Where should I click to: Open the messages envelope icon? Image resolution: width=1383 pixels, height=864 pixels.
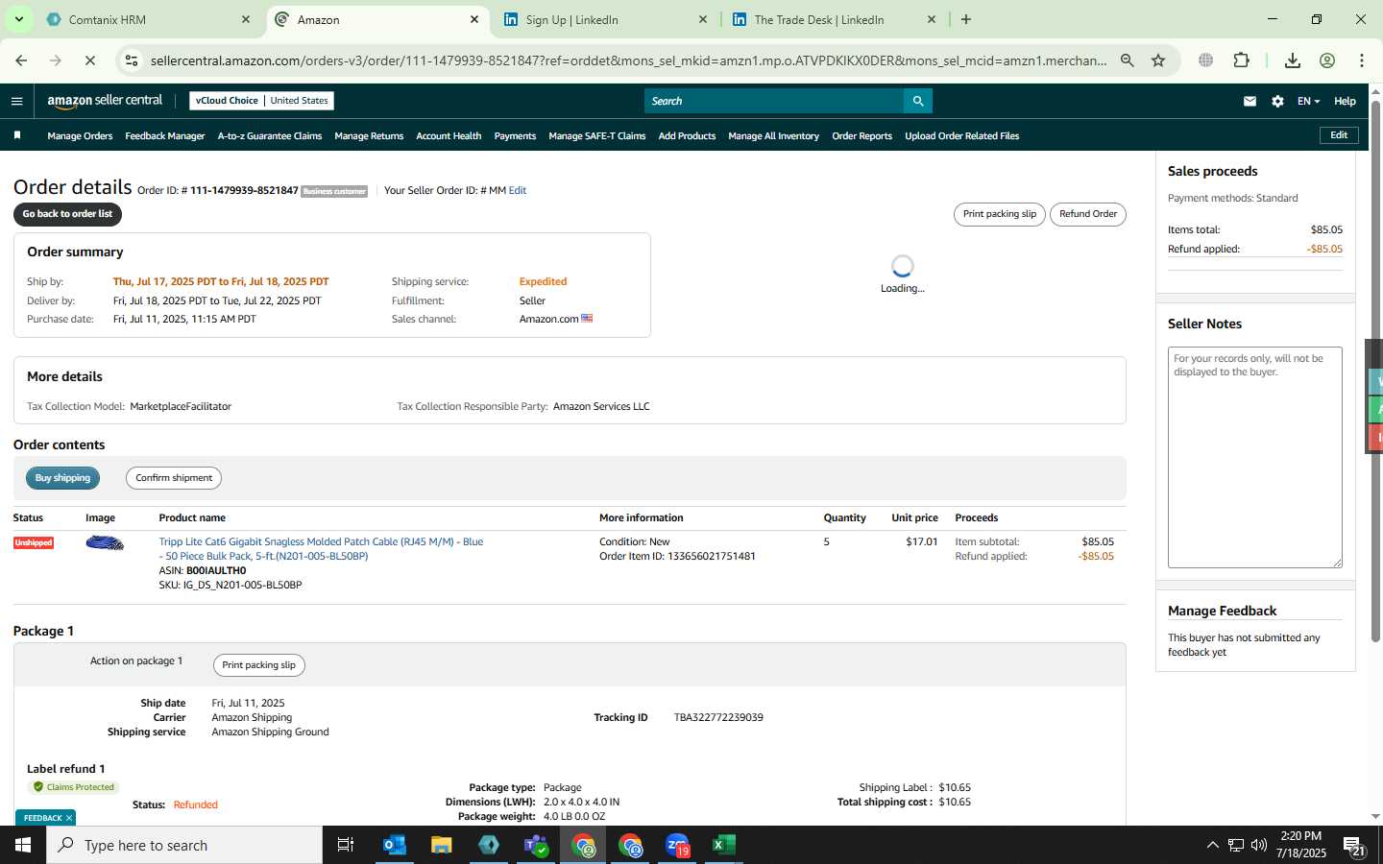(x=1250, y=101)
